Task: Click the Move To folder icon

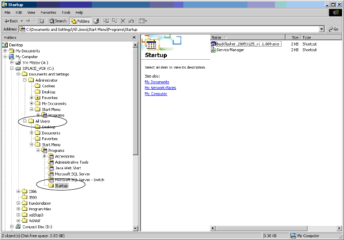Action: 106,21
